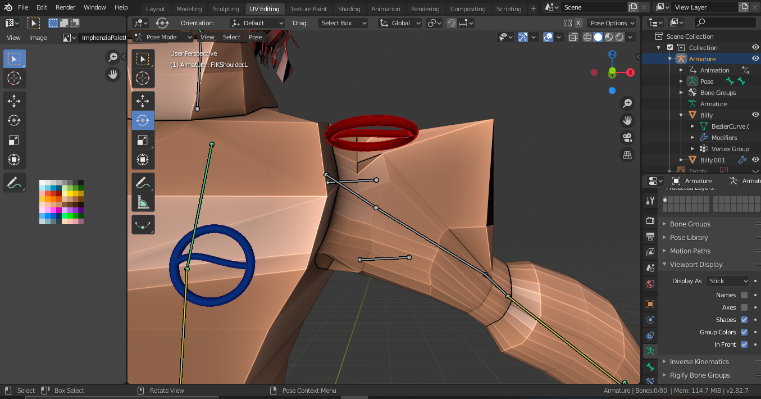This screenshot has width=761, height=399.
Task: Uncheck the In Front checkbox
Action: point(744,344)
